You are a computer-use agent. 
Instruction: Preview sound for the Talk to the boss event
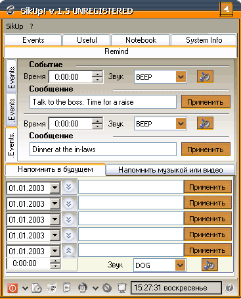tap(205, 76)
